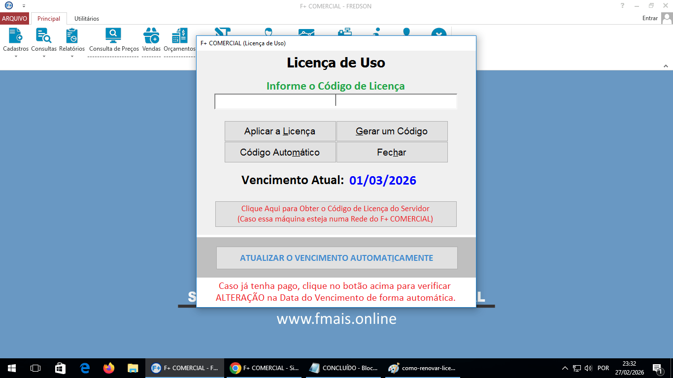Image resolution: width=673 pixels, height=378 pixels.
Task: Select the Consultas search icon
Action: pos(43,34)
